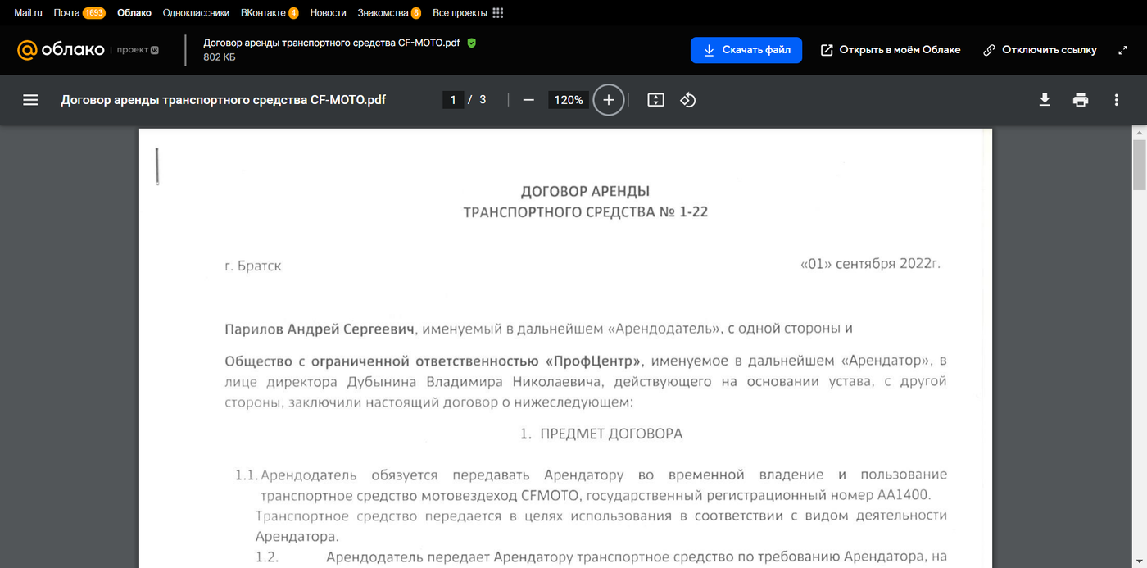Zoom in with the plus button
The height and width of the screenshot is (568, 1147).
tap(608, 100)
